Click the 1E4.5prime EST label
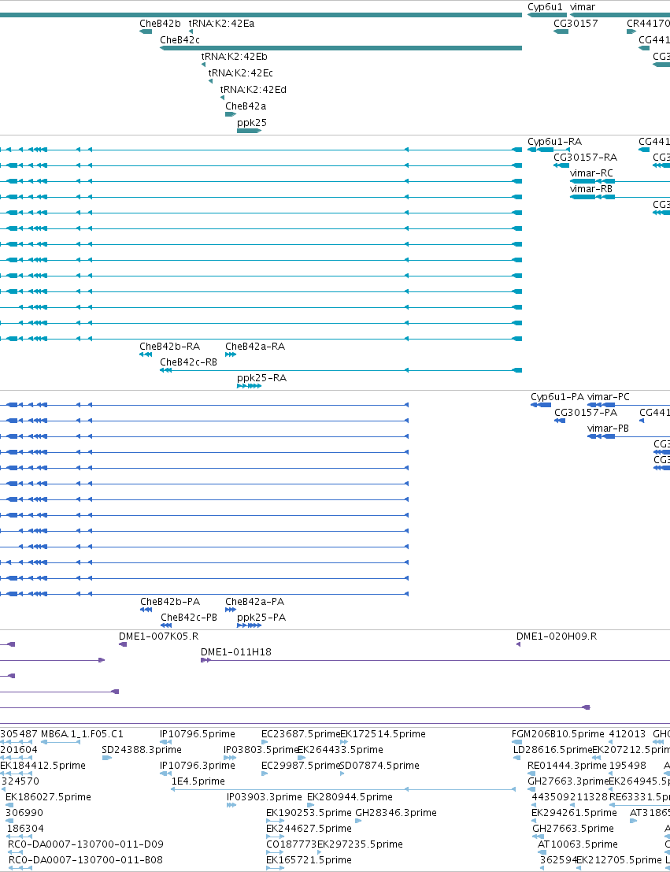The height and width of the screenshot is (872, 670). point(198,781)
